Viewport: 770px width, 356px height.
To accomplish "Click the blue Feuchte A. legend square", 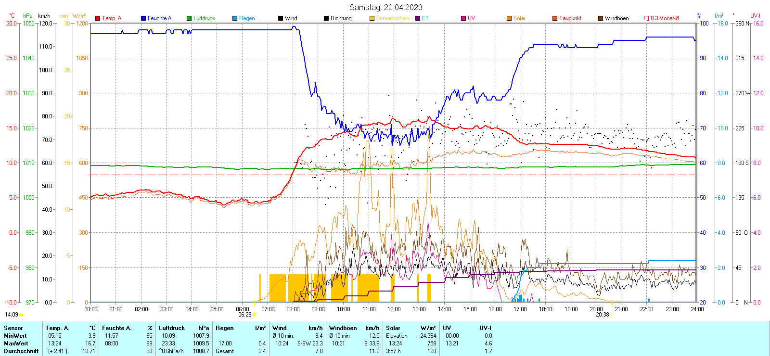I will coord(143,18).
